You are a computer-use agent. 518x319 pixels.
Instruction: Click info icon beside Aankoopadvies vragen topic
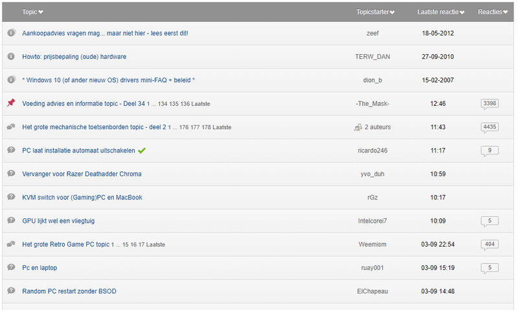tap(11, 33)
